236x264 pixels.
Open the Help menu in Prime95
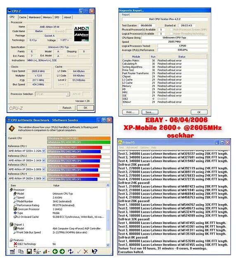coord(153,148)
